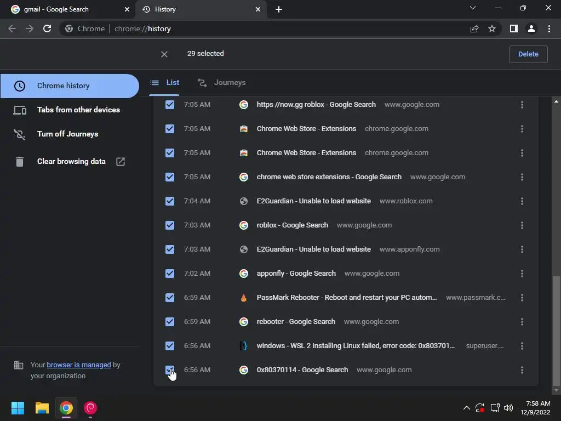Reload the page with the refresh icon
This screenshot has height=421, width=561.
pos(47,29)
